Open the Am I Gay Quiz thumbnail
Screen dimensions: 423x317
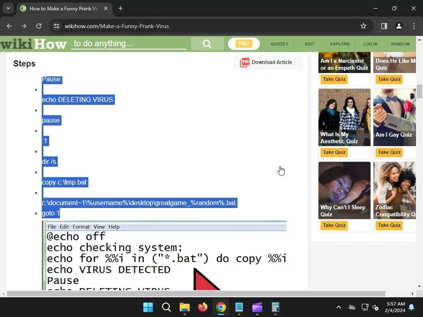click(394, 117)
